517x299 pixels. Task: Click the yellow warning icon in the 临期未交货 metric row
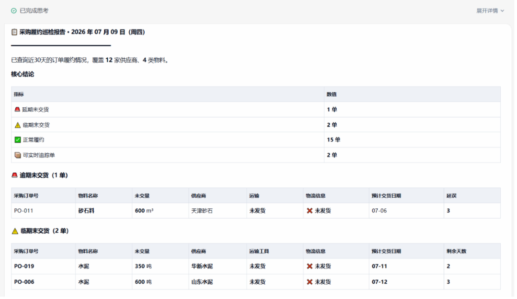18,125
